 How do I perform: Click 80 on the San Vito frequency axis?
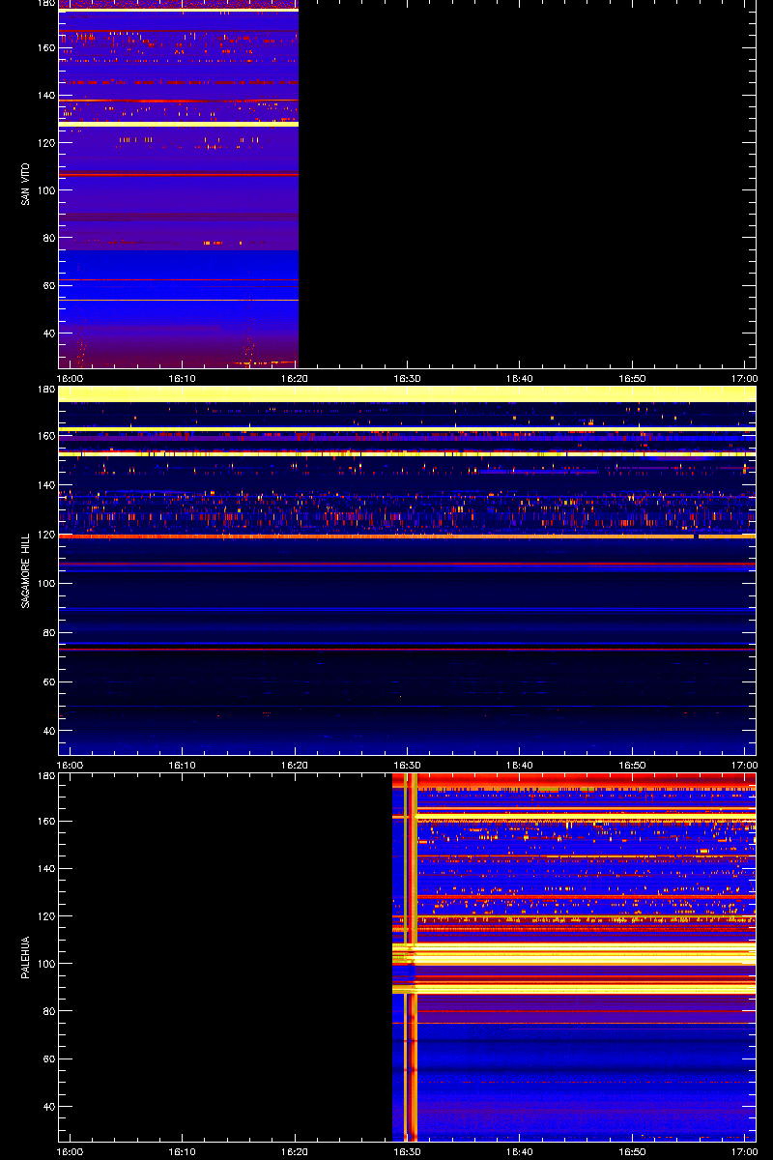[x=48, y=238]
